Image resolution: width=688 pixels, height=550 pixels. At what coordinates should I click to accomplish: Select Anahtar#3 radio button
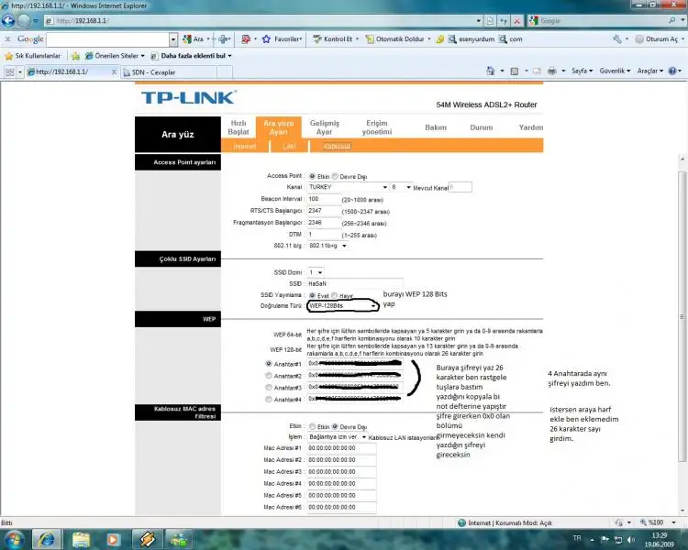(x=269, y=387)
